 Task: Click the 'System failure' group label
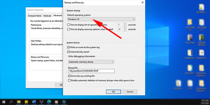click(73, 43)
